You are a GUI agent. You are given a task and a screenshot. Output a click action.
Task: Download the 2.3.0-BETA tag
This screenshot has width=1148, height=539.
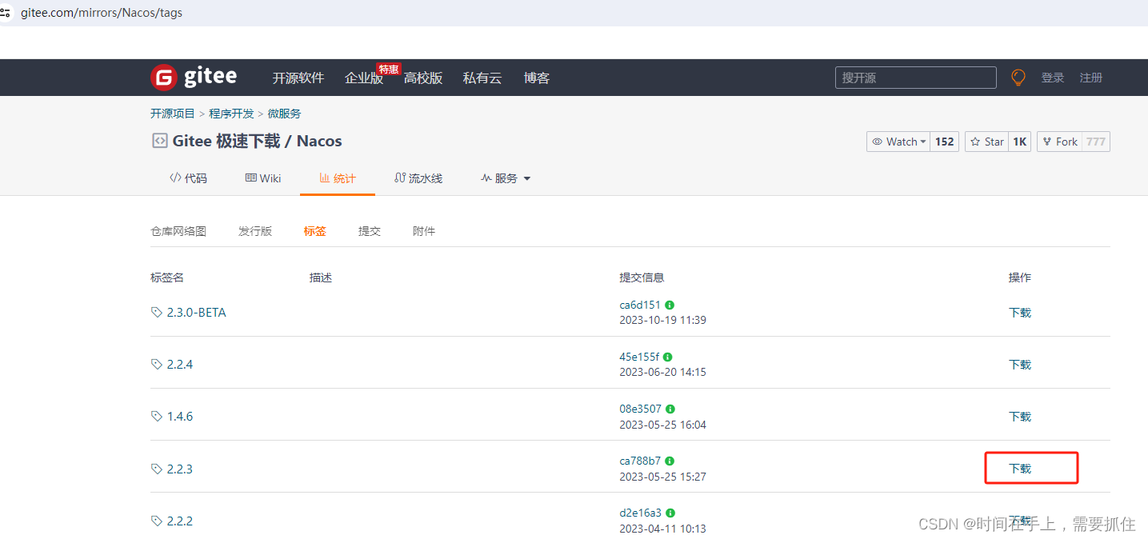pos(1020,313)
